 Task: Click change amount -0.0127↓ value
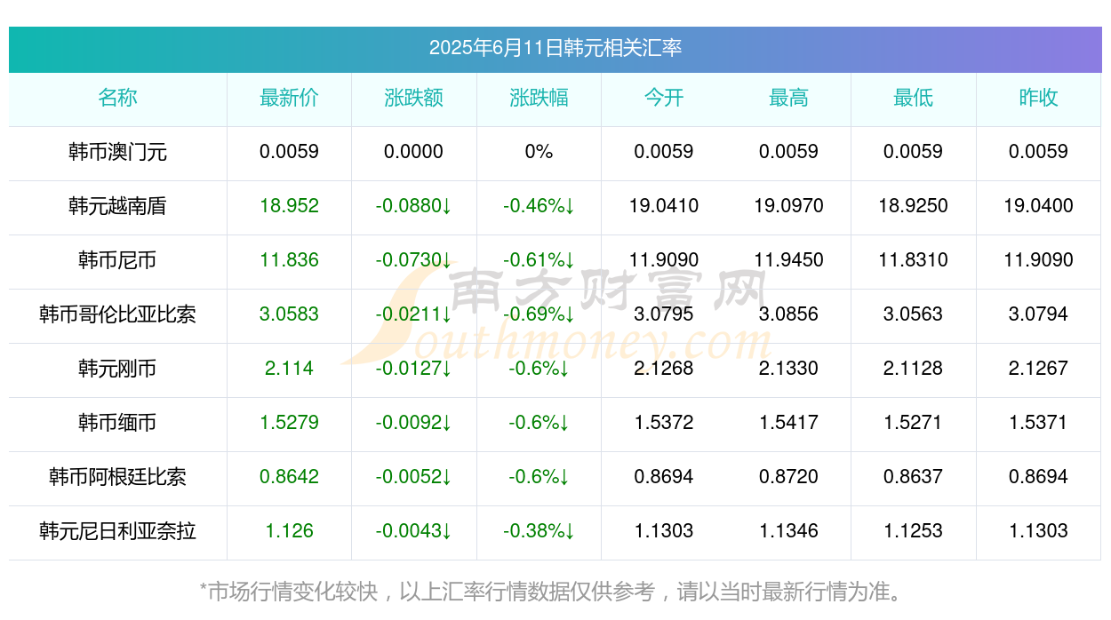413,369
